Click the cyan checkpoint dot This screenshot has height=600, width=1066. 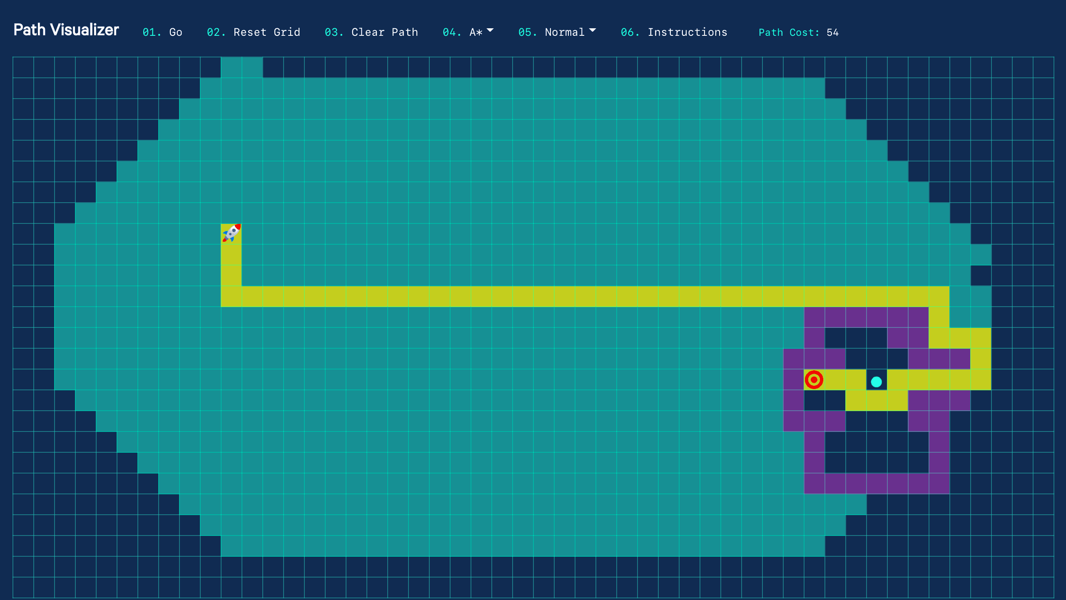(x=876, y=382)
